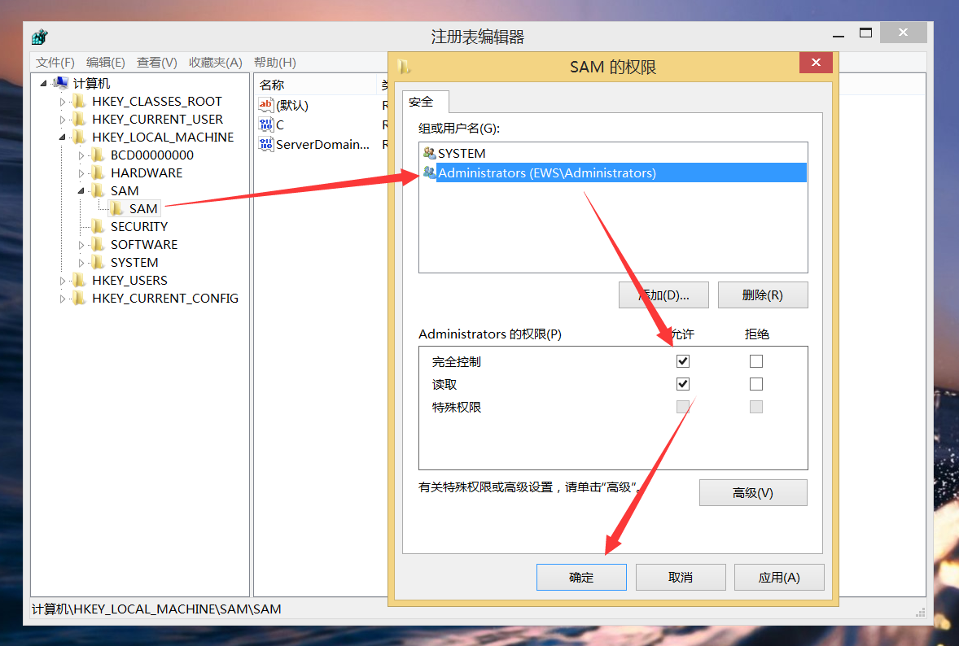Image resolution: width=959 pixels, height=646 pixels.
Task: Click the SYSTEM user group icon in list
Action: pos(429,153)
